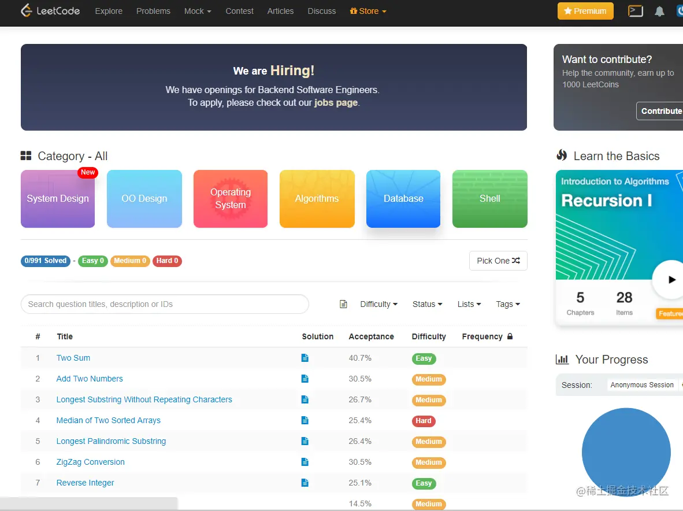The width and height of the screenshot is (683, 511).
Task: Expand the Status filter dropdown
Action: click(428, 304)
